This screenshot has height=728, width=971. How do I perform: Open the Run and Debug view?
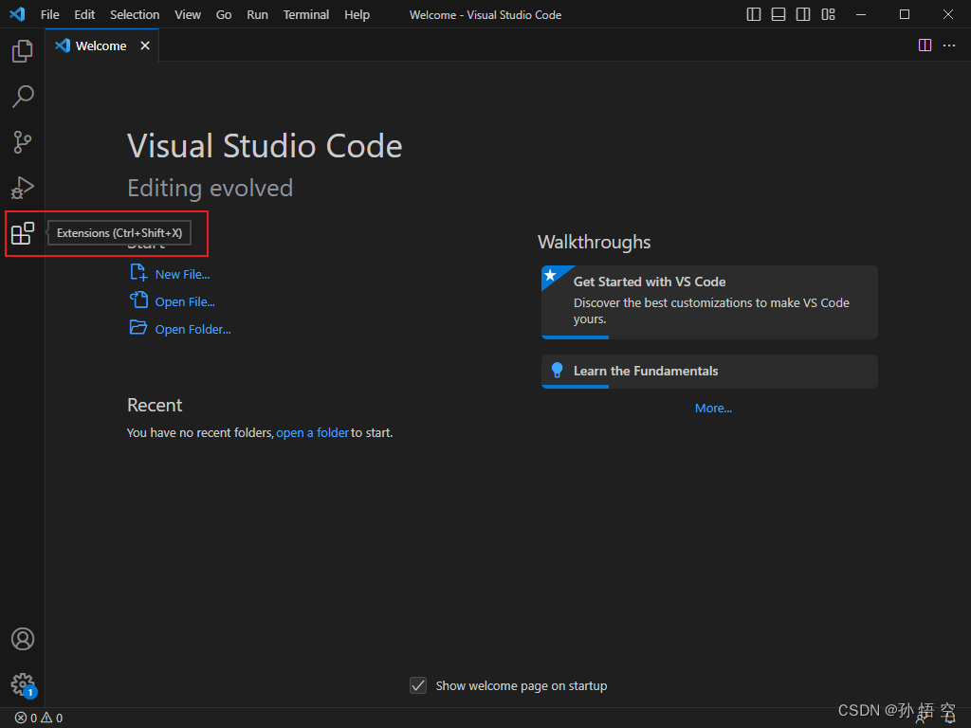click(x=23, y=188)
